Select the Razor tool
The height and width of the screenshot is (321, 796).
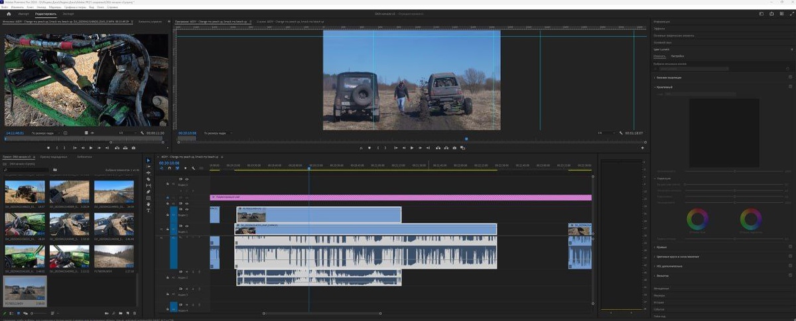point(149,179)
